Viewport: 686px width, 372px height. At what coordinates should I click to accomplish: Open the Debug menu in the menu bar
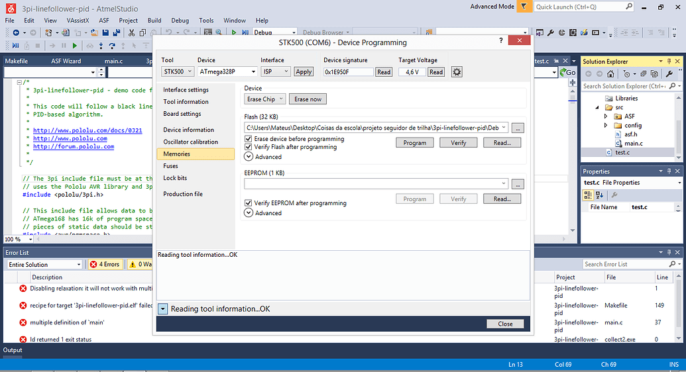180,21
